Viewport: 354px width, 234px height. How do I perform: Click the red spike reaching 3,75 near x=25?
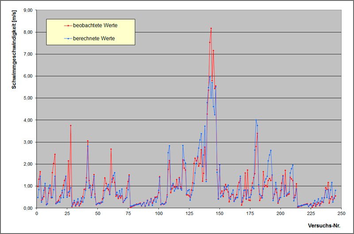point(70,125)
